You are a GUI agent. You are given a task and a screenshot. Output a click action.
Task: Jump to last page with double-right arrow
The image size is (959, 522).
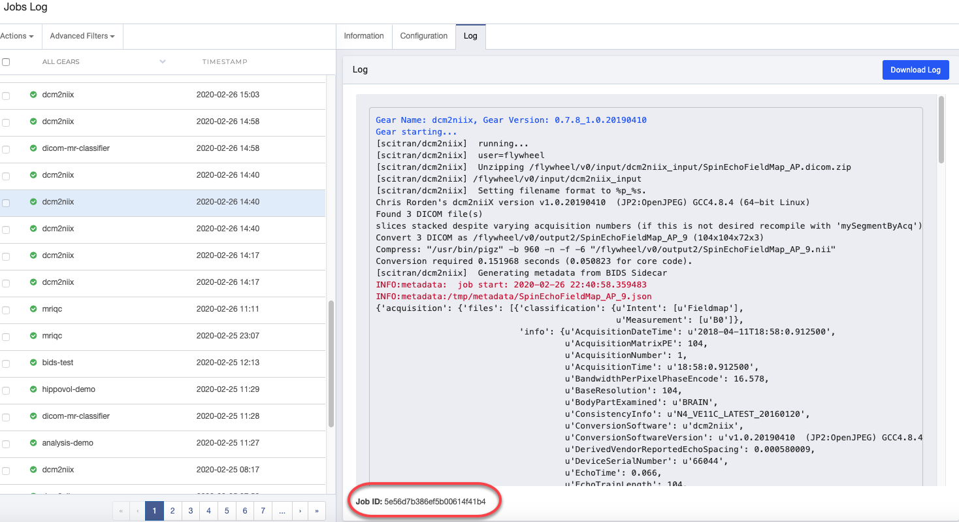[x=317, y=511]
